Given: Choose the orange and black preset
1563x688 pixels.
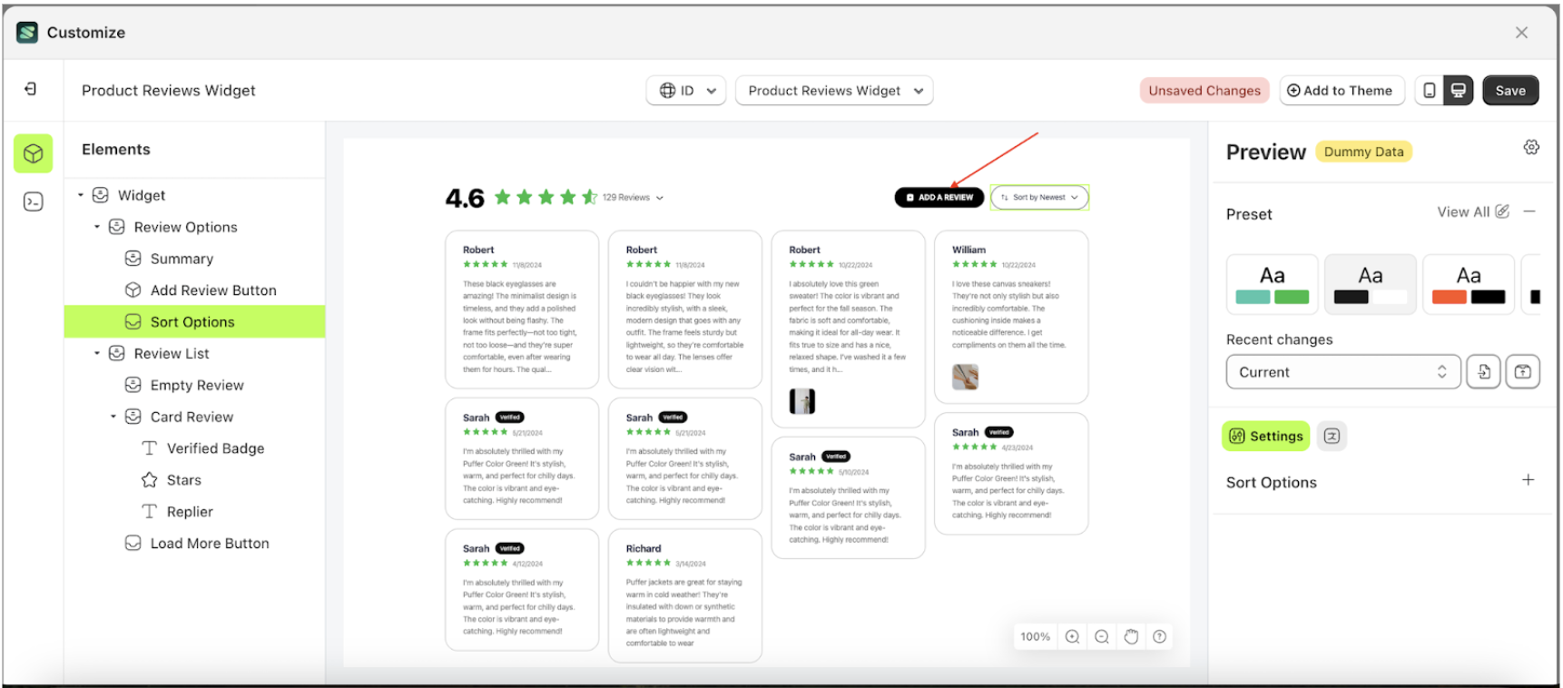Looking at the screenshot, I should coord(1469,284).
